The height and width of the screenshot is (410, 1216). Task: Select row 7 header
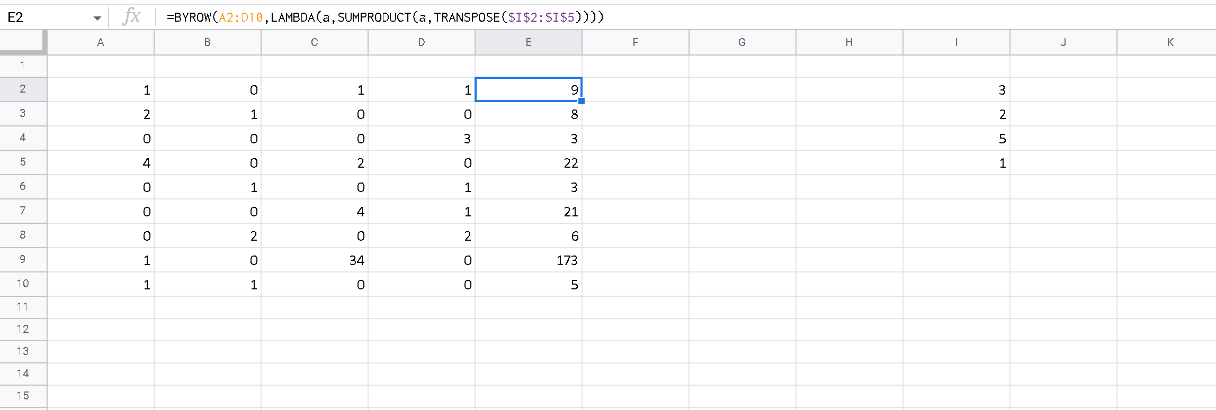click(x=23, y=211)
